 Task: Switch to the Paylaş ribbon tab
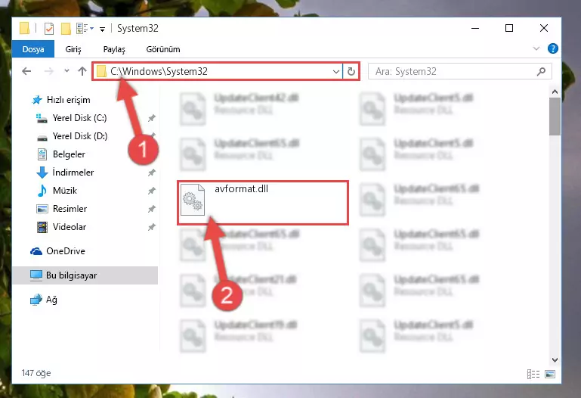tap(114, 49)
